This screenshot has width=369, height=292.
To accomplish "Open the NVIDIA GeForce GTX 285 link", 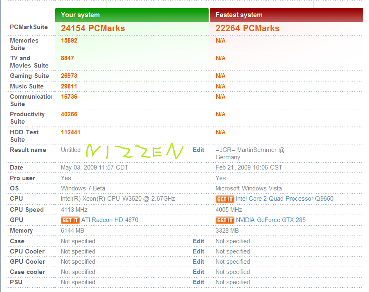I will coord(271,220).
